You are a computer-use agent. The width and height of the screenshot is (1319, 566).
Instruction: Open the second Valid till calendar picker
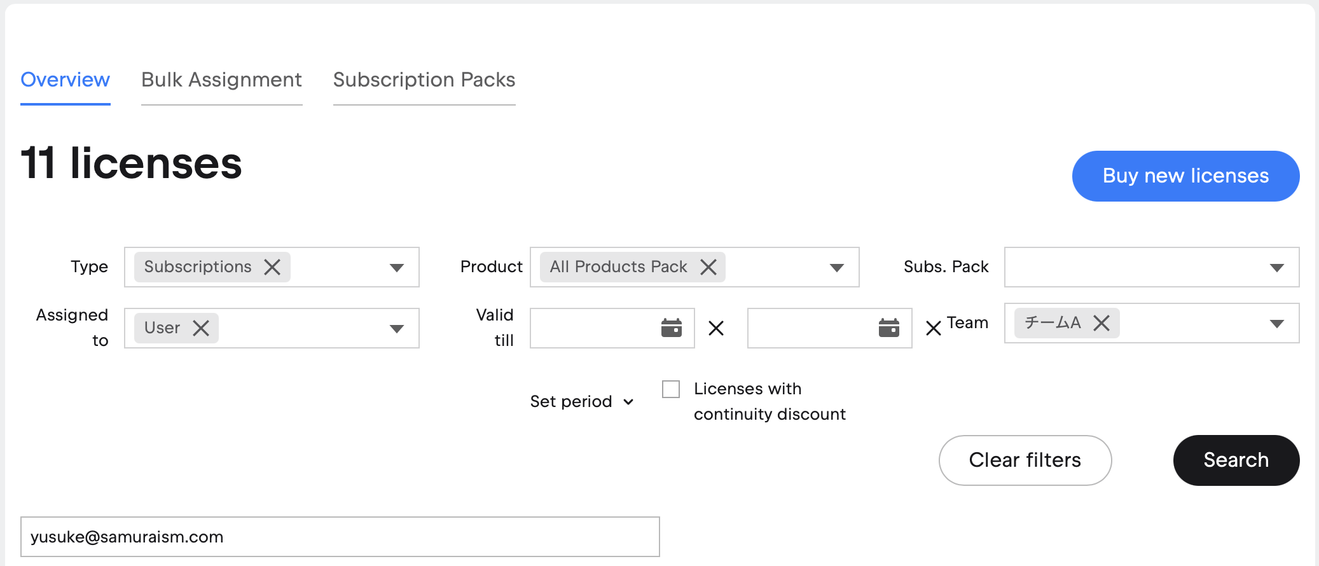pos(889,328)
